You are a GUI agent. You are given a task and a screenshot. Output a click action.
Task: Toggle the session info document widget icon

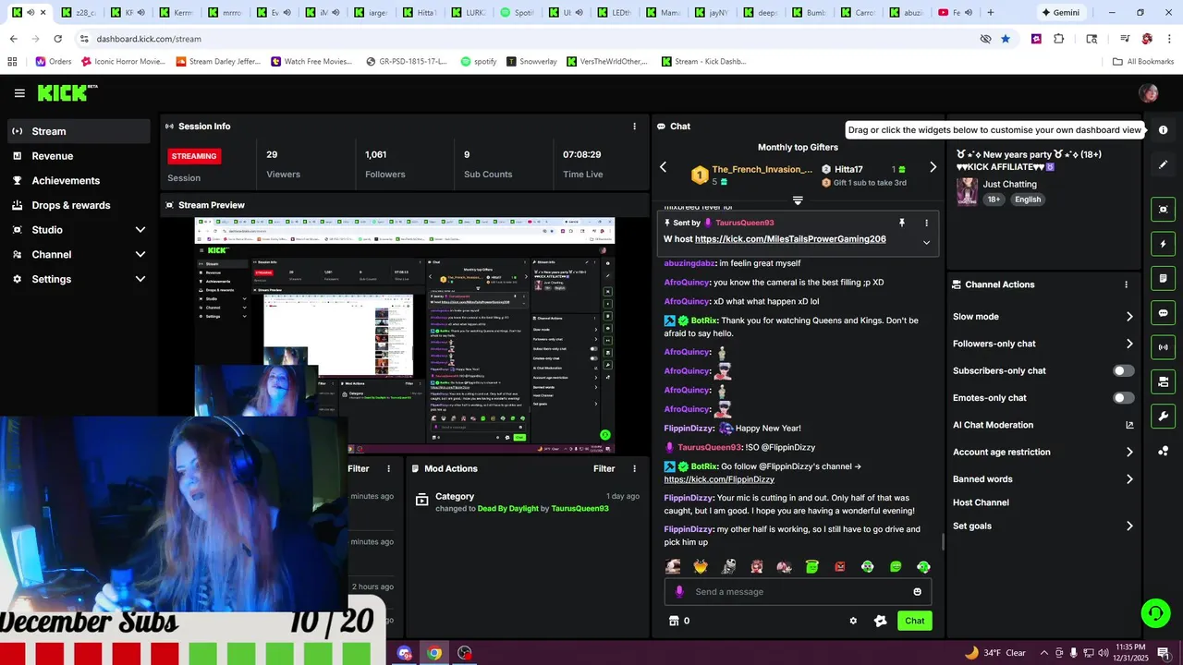1163,278
